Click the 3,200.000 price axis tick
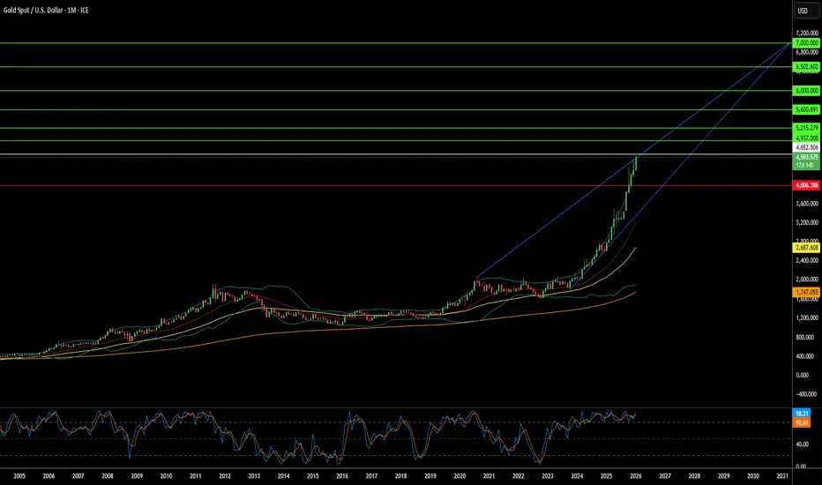Image resolution: width=822 pixels, height=485 pixels. [807, 222]
